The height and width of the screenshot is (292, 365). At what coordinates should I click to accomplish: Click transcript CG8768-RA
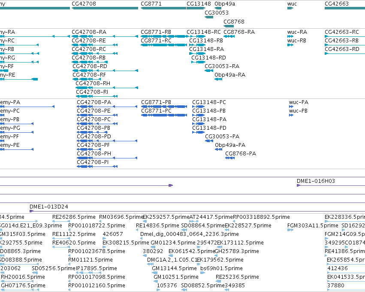pos(229,36)
